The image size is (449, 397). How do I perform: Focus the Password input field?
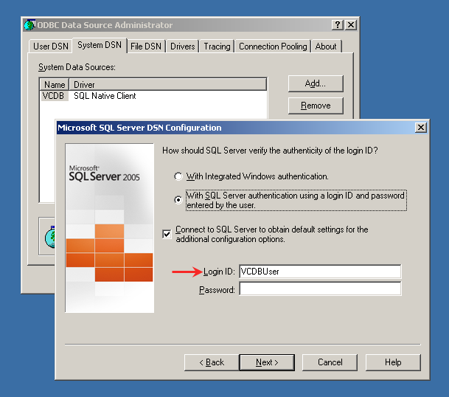(x=319, y=290)
